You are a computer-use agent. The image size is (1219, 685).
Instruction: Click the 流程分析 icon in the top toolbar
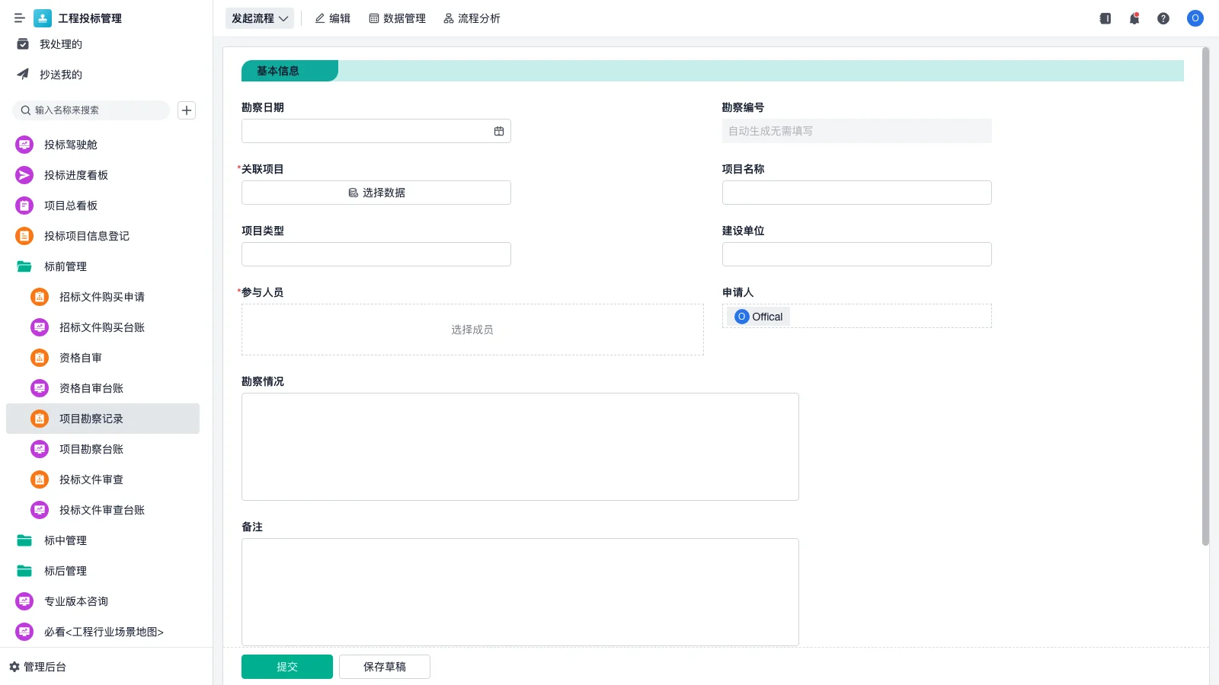coord(472,18)
